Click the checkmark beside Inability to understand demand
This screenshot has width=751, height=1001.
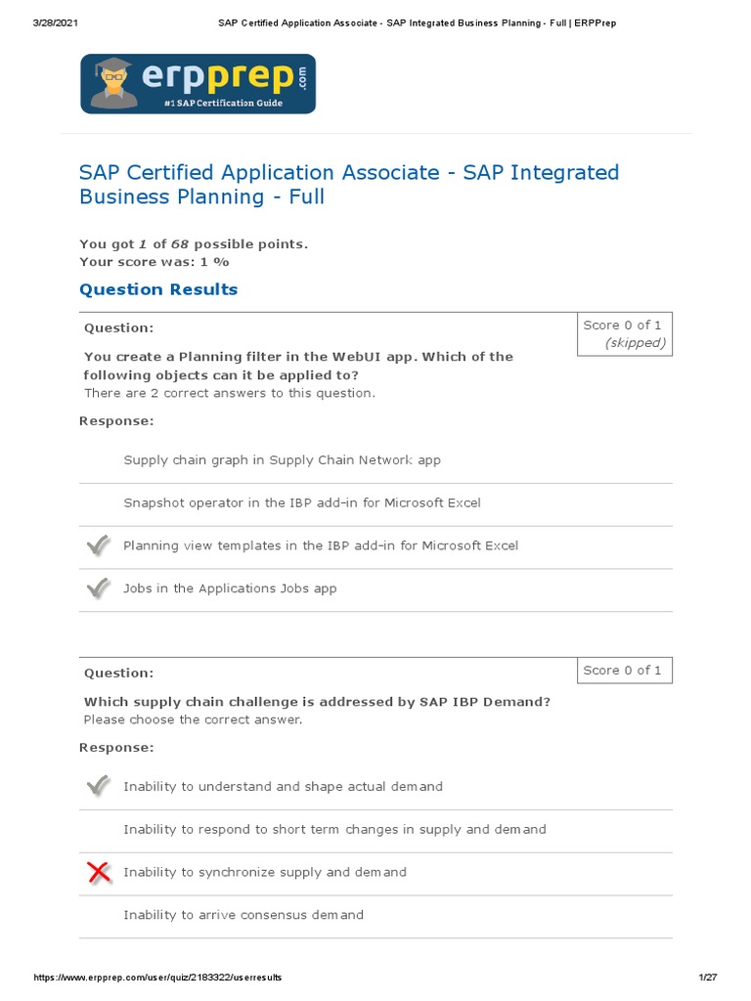pos(98,786)
